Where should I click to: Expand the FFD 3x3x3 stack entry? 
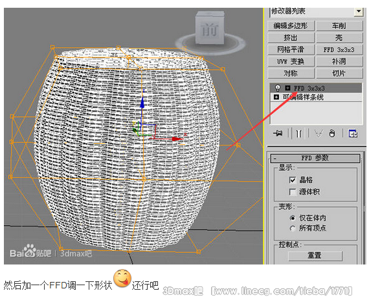(x=287, y=88)
